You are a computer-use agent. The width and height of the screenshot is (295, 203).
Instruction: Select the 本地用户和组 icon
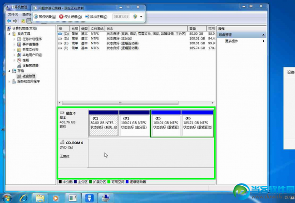pyautogui.click(x=19, y=55)
